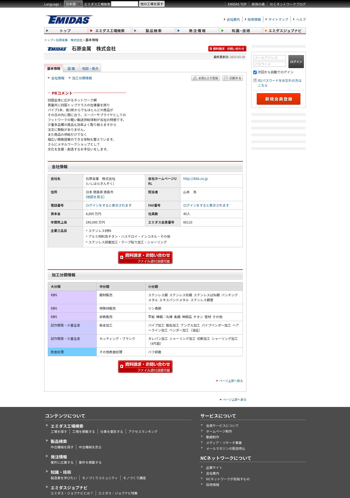Click top red 資料請求・お問い合わせ button
The image size is (350, 498).
tap(227, 49)
